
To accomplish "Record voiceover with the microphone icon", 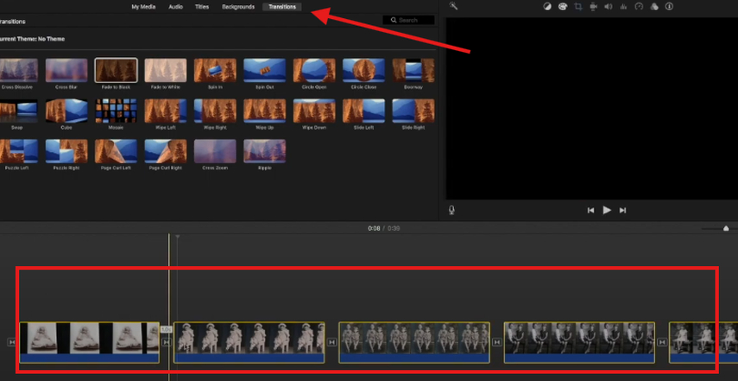I will tap(451, 210).
